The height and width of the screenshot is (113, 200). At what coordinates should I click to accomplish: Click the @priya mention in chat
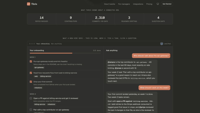[x=142, y=107]
